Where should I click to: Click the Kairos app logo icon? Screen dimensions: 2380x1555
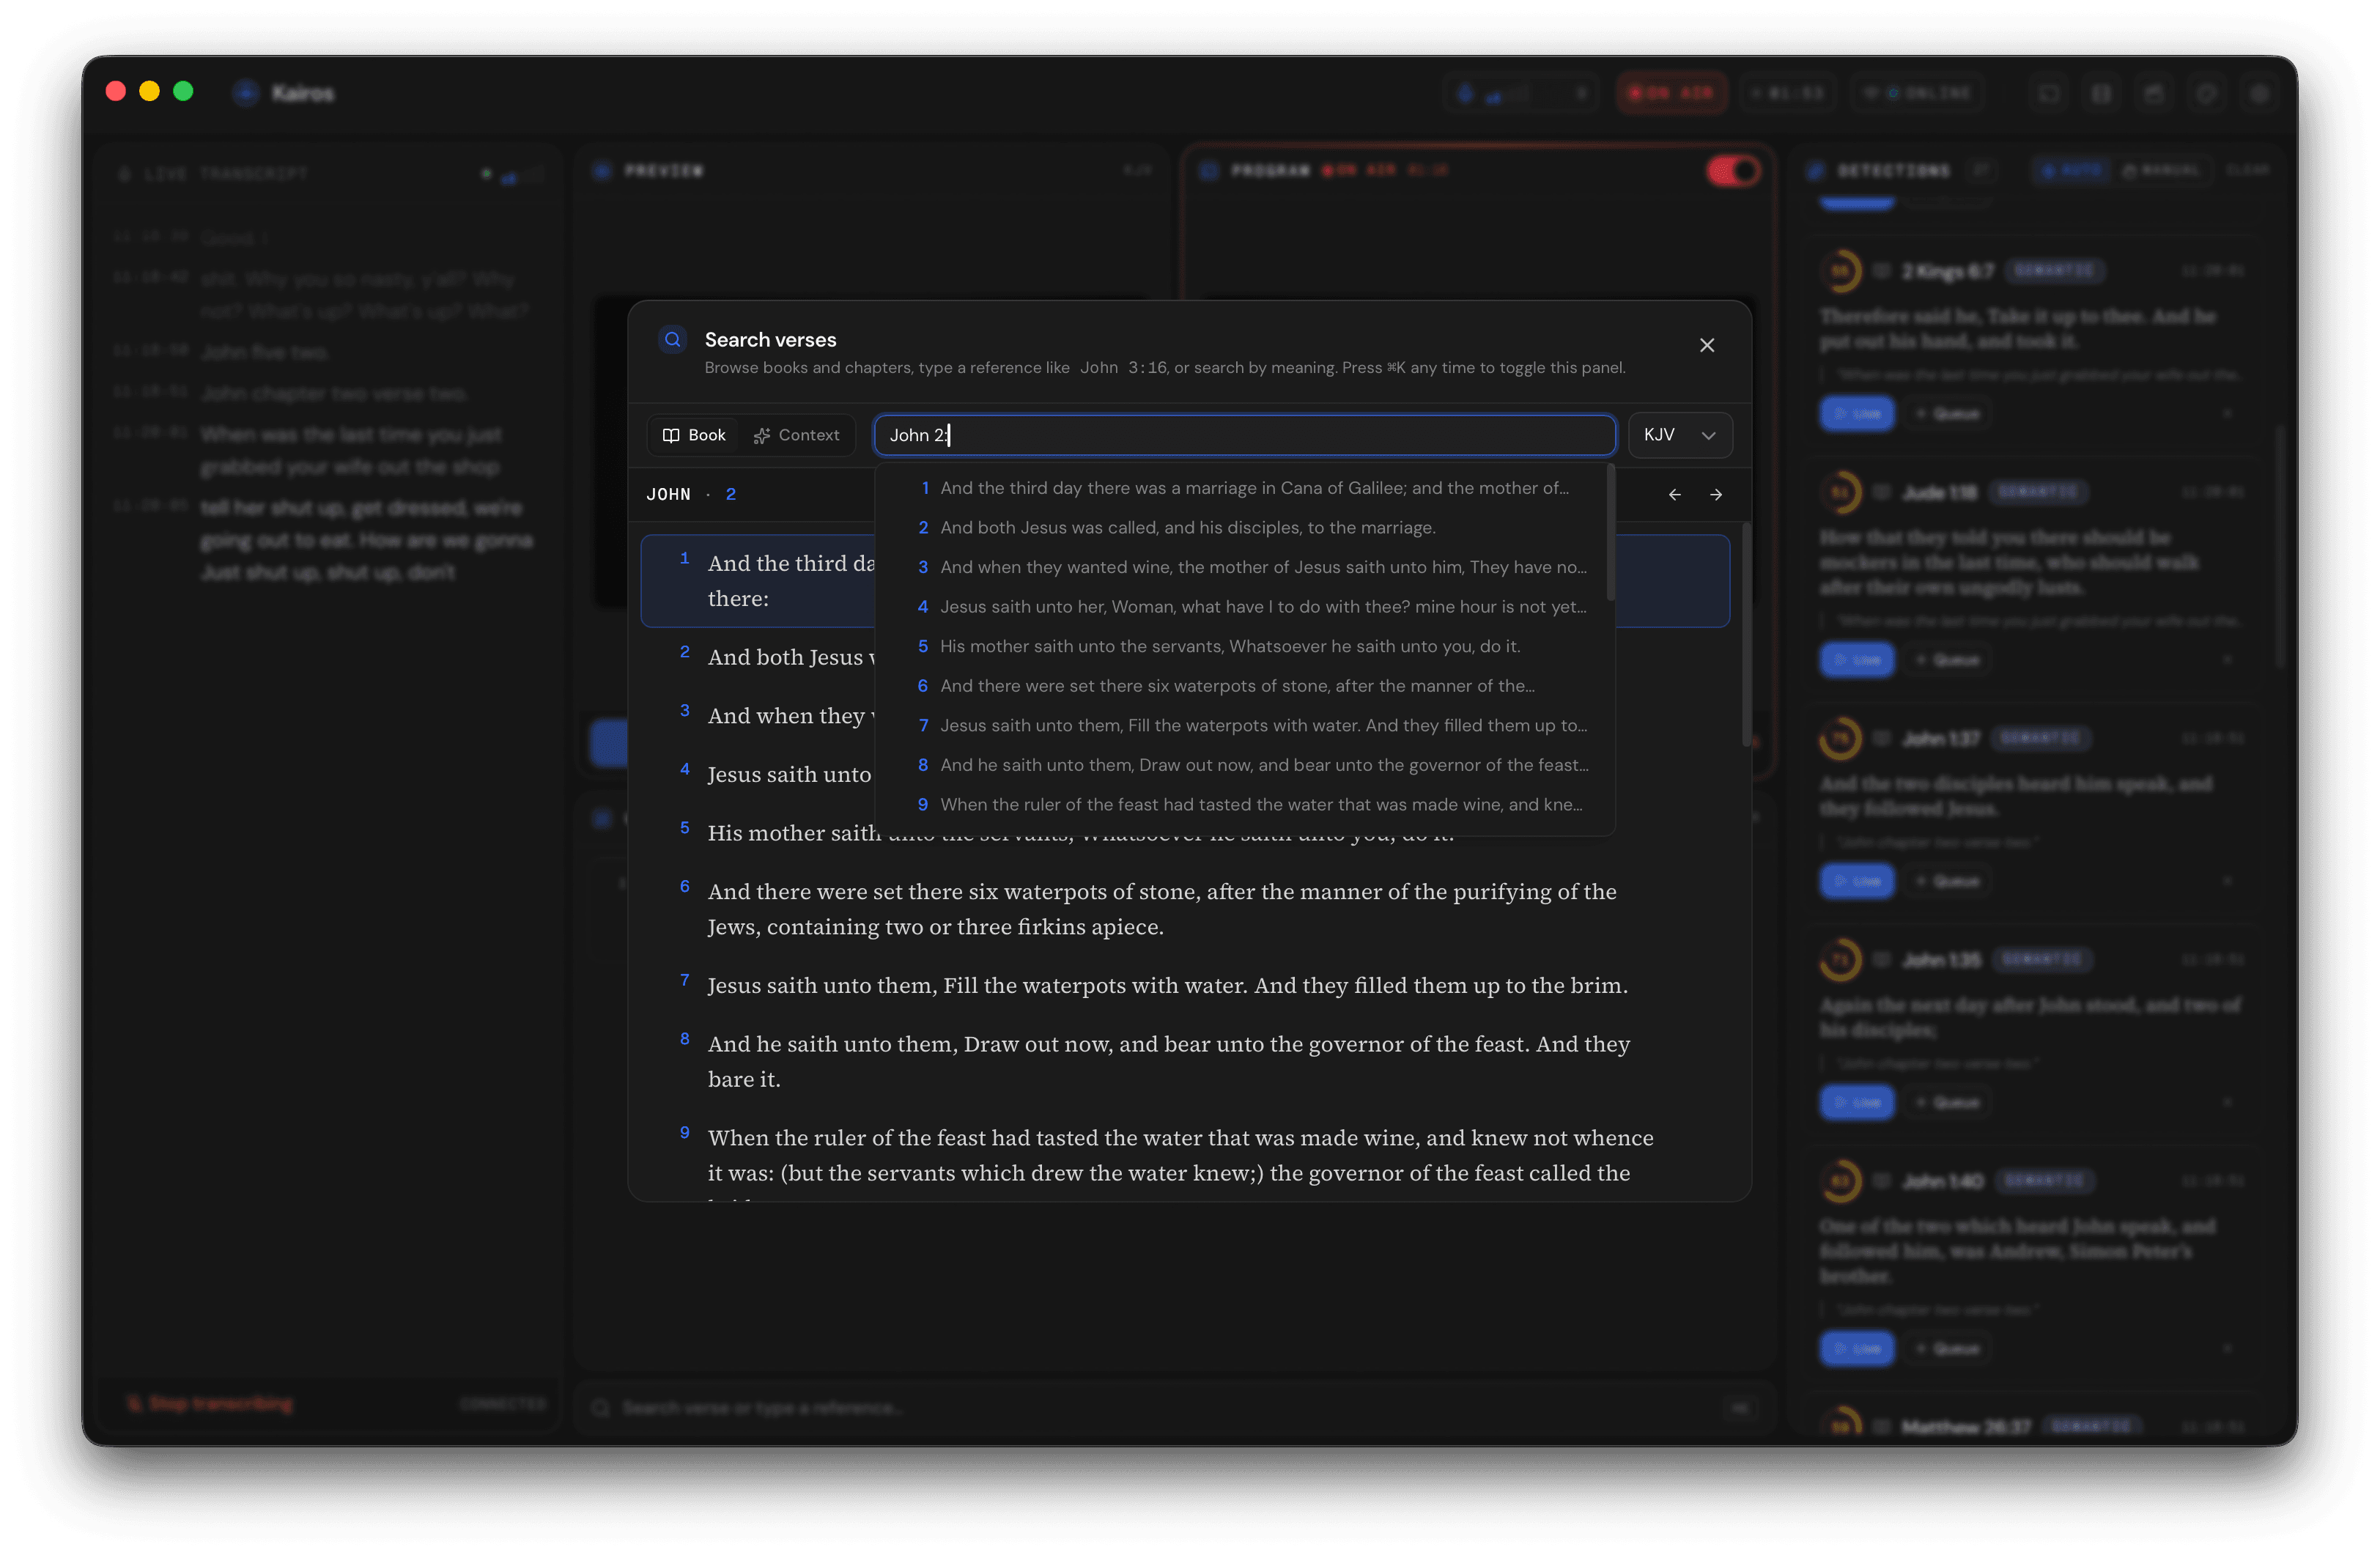[x=245, y=93]
